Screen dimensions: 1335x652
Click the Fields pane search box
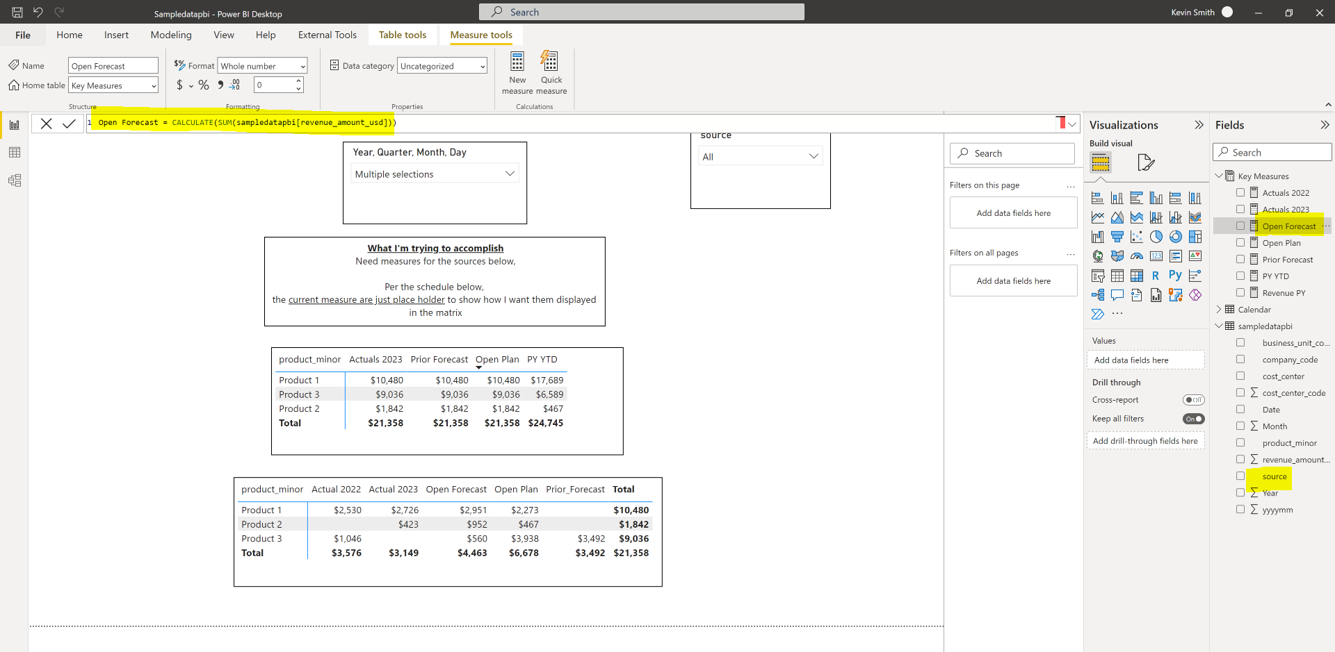(1272, 152)
